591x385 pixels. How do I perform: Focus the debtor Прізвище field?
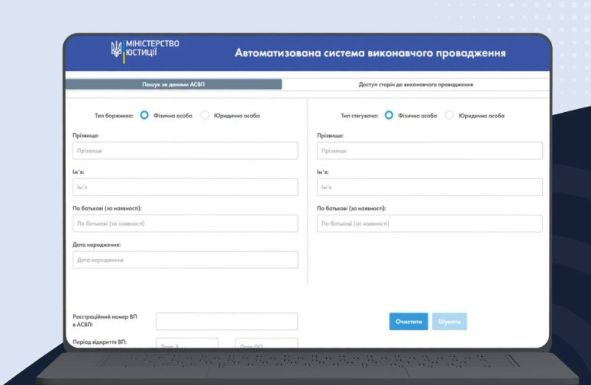click(185, 150)
